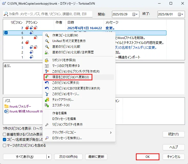The width and height of the screenshot is (188, 164).
Task: Click the added icon in revision 6 row
Action: [x=31, y=33]
